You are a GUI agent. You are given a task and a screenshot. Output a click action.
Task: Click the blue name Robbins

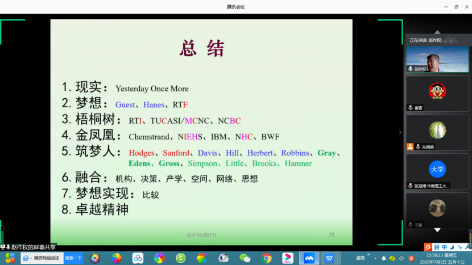[295, 153]
